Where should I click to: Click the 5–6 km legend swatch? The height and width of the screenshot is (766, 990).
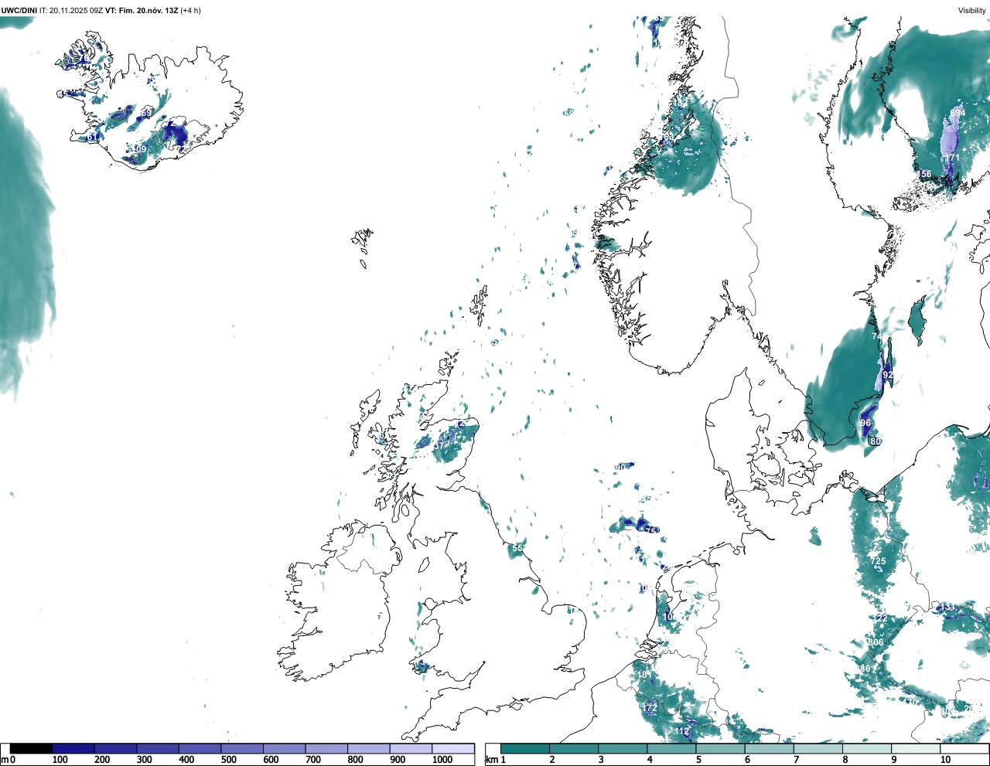[721, 748]
